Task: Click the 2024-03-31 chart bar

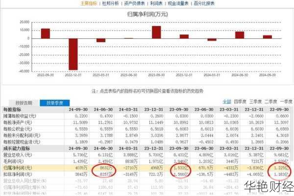Action: [212, 40]
